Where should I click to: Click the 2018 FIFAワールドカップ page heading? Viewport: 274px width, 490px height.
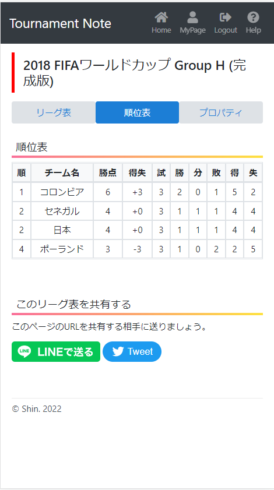[135, 72]
